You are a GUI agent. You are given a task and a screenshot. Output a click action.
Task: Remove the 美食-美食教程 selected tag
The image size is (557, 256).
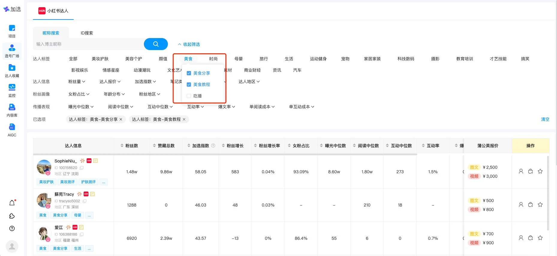[184, 119]
